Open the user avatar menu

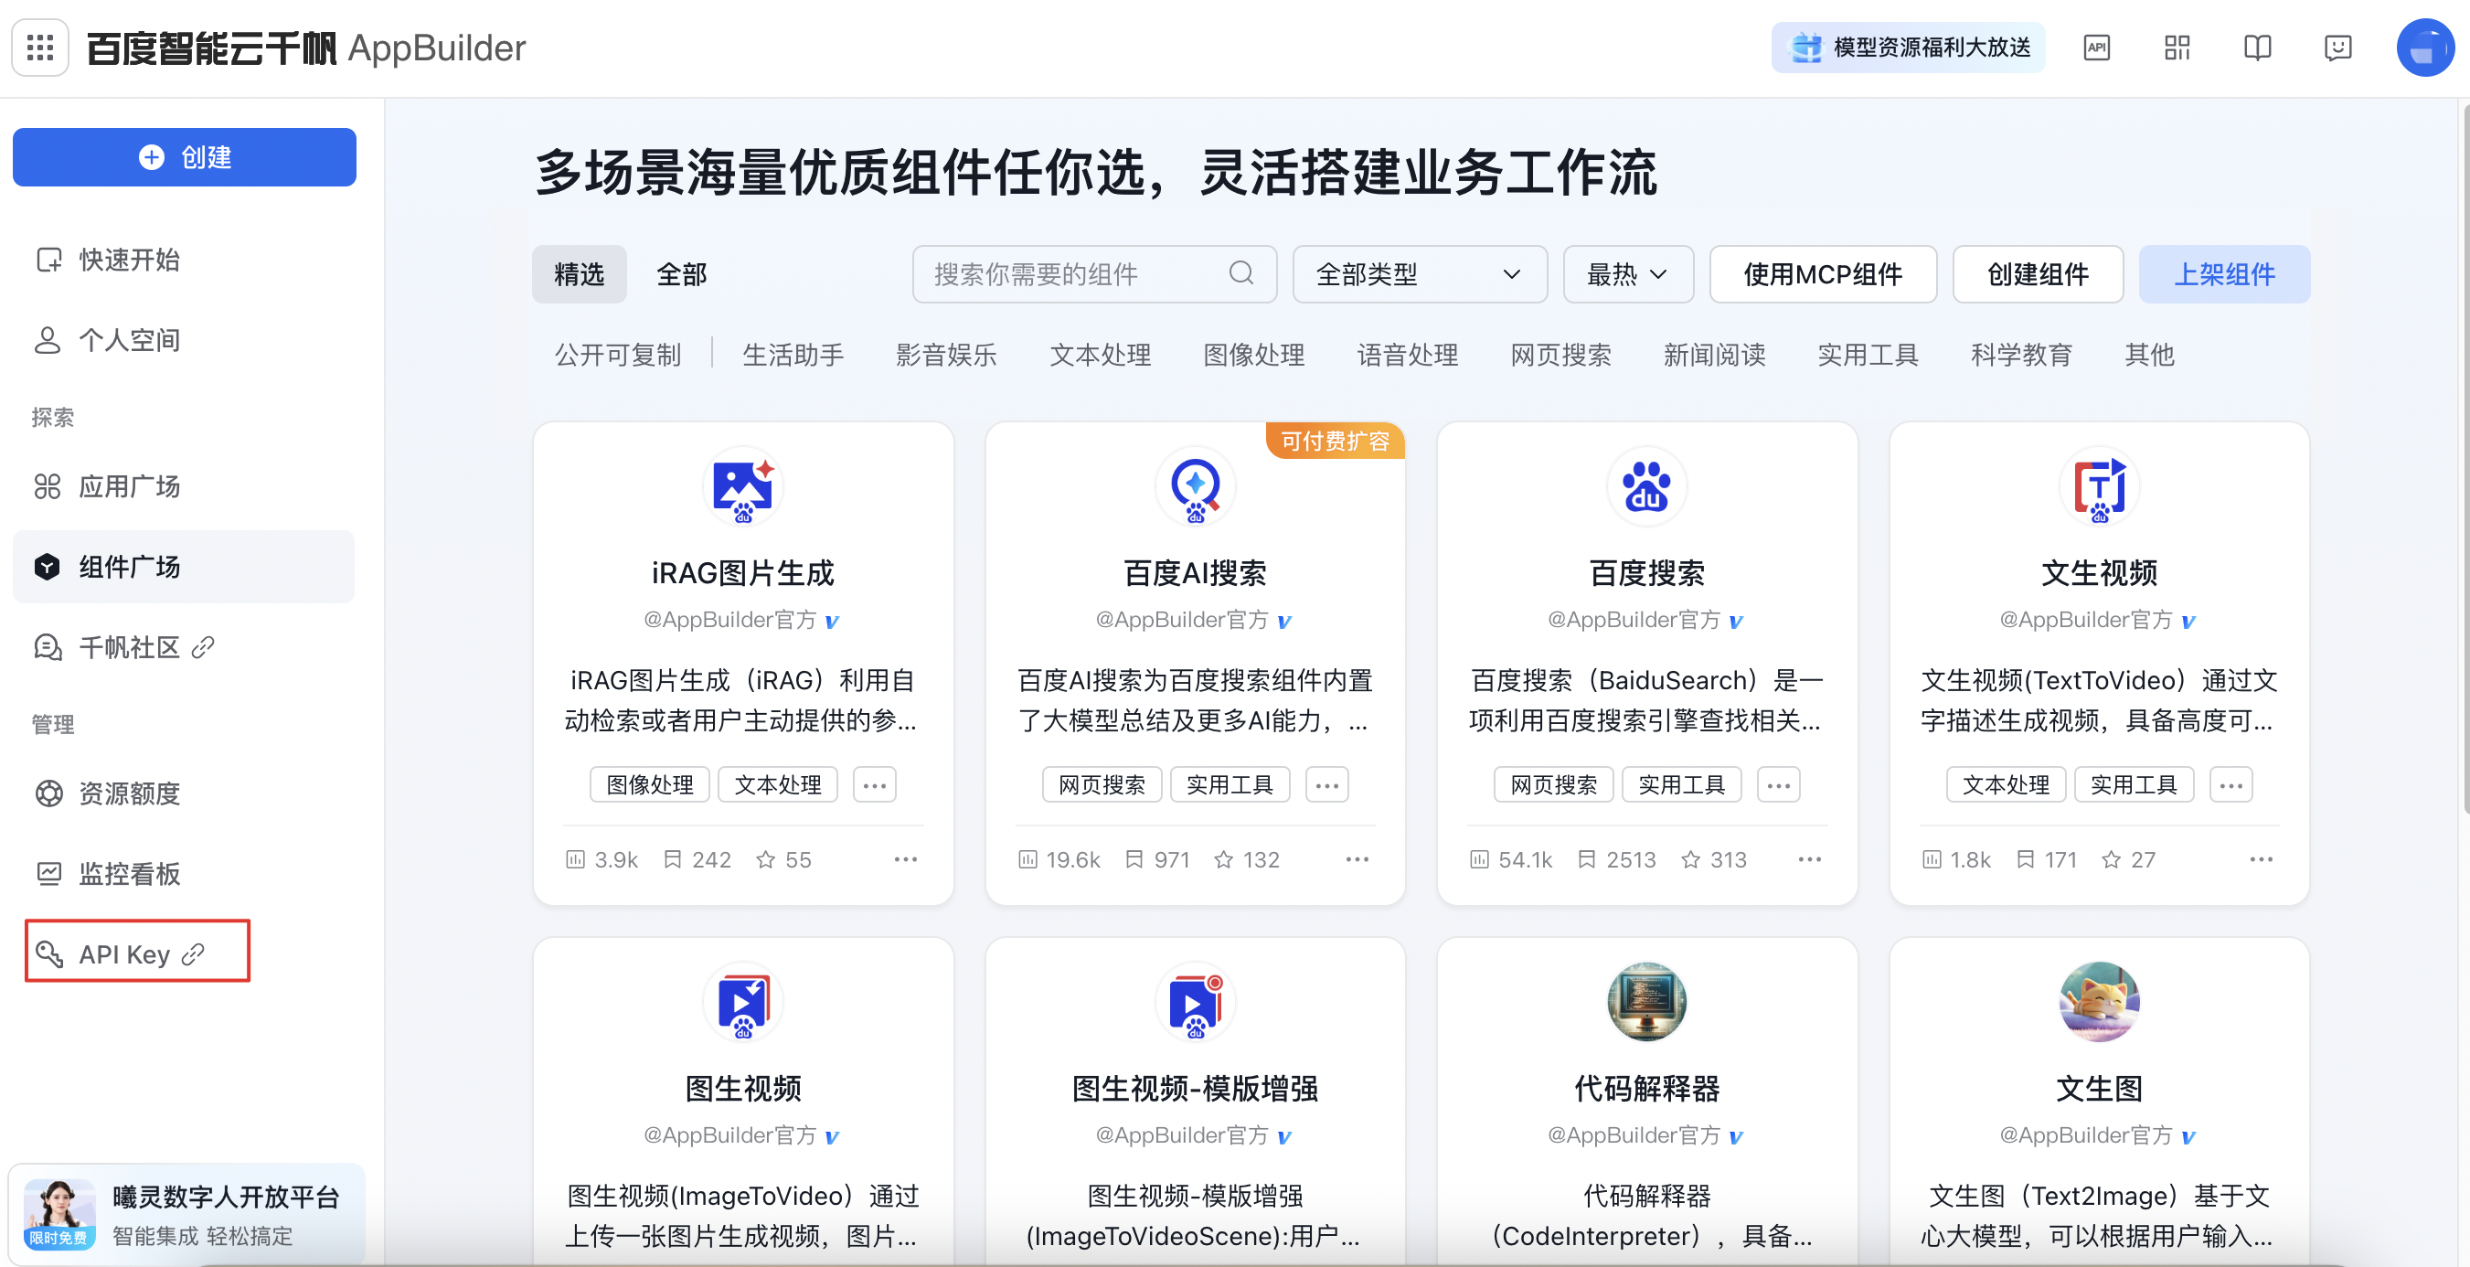tap(2425, 47)
